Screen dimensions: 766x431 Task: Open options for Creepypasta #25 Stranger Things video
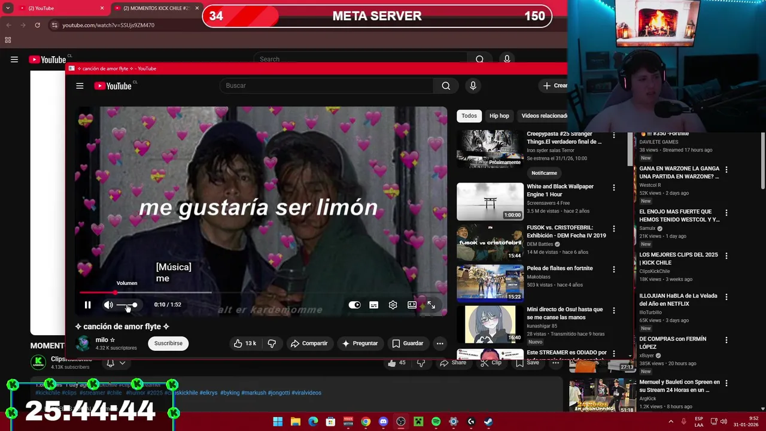[613, 136]
